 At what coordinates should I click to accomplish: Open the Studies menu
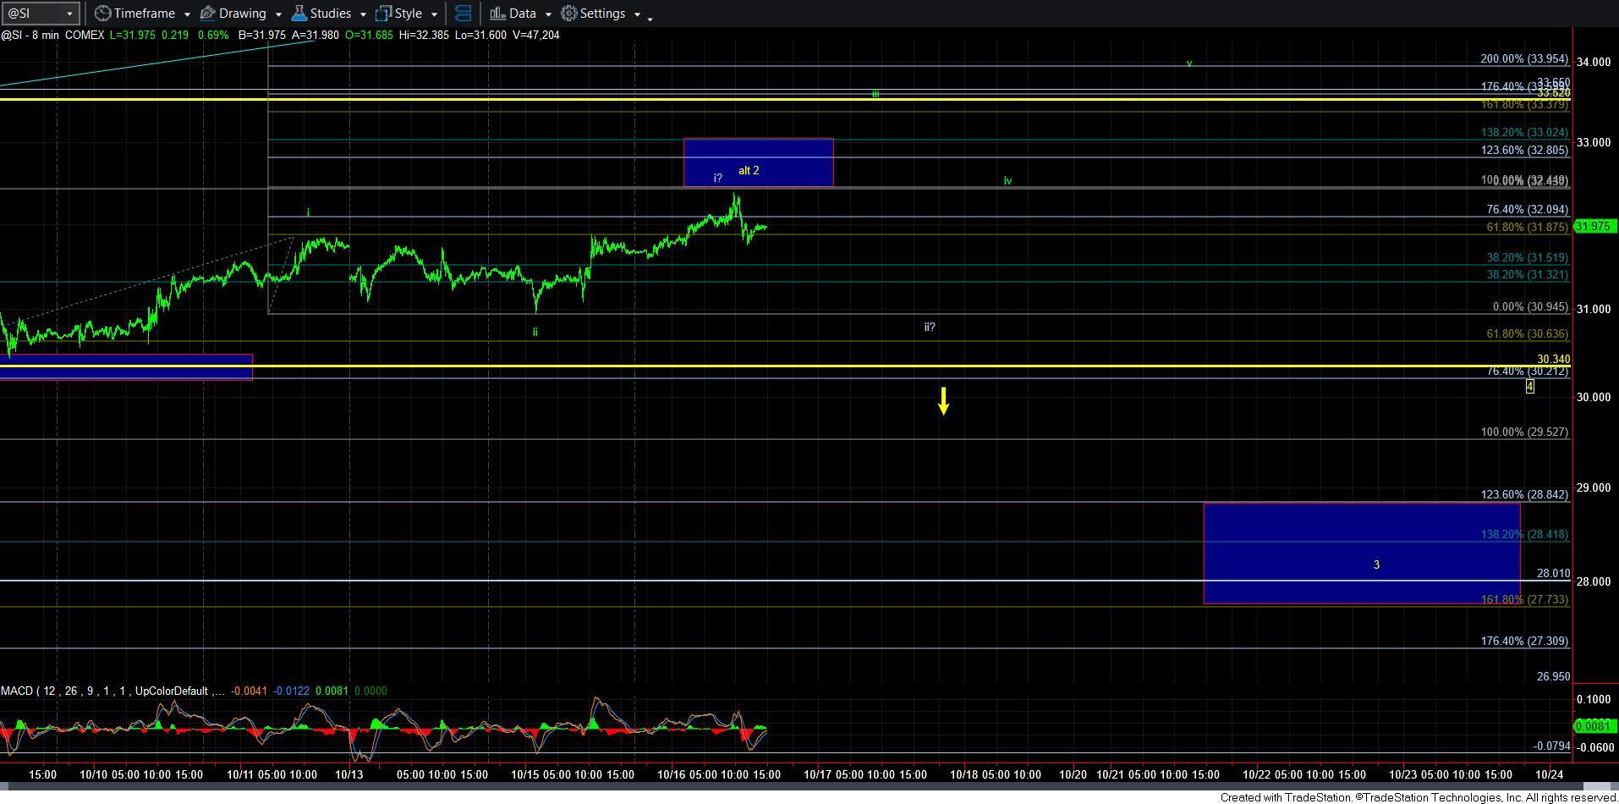[x=321, y=14]
